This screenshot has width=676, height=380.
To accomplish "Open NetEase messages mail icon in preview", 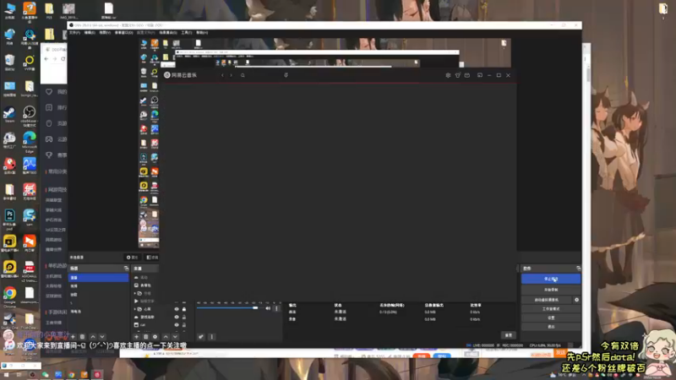I will [467, 75].
